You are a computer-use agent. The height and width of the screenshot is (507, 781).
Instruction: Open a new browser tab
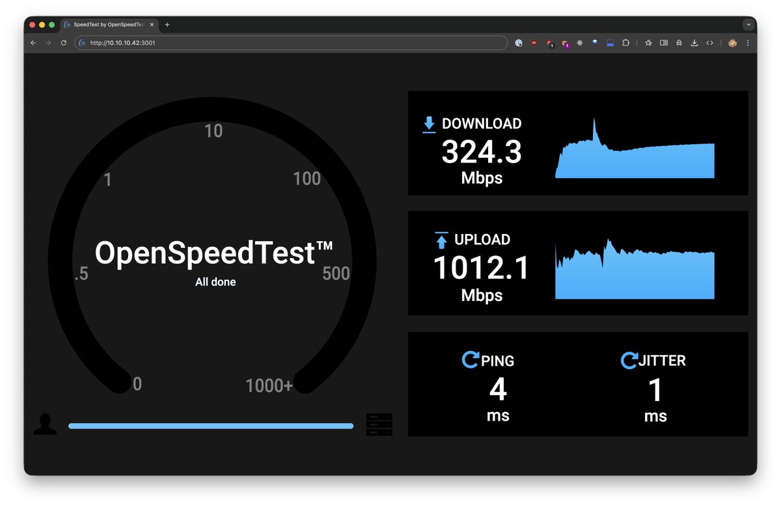click(x=167, y=25)
